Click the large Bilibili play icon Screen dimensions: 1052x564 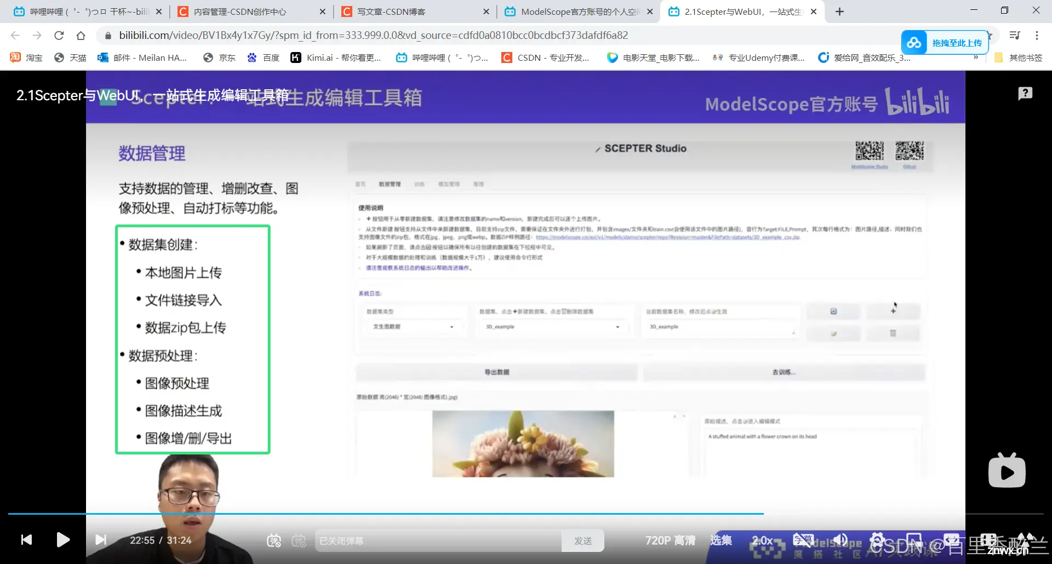coord(1007,470)
